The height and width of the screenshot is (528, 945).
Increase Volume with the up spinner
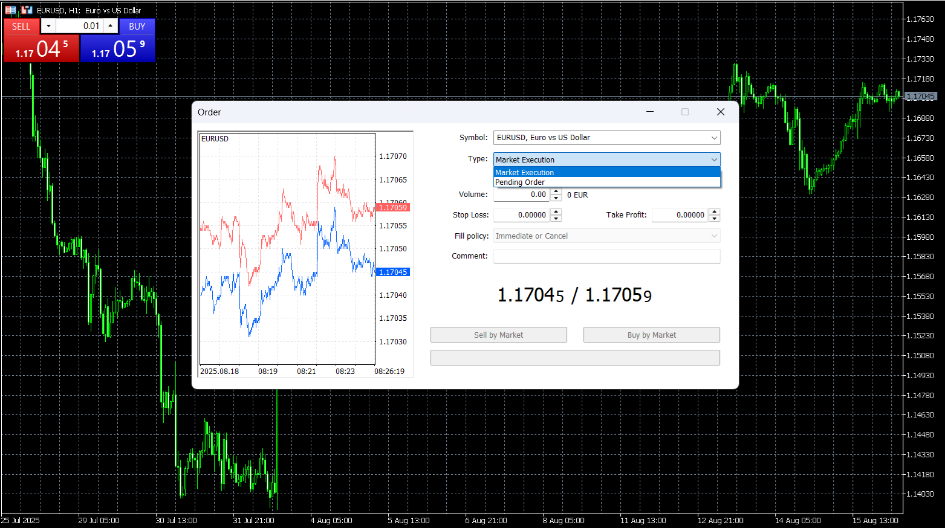pyautogui.click(x=556, y=192)
